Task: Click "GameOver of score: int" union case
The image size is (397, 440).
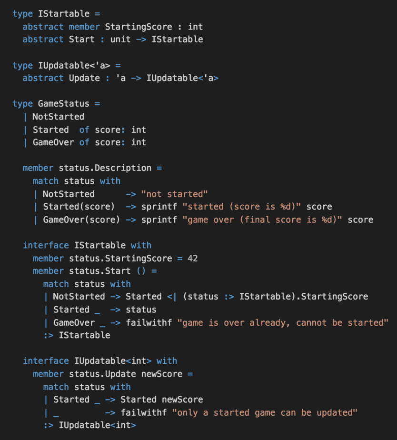Action: pyautogui.click(x=89, y=142)
